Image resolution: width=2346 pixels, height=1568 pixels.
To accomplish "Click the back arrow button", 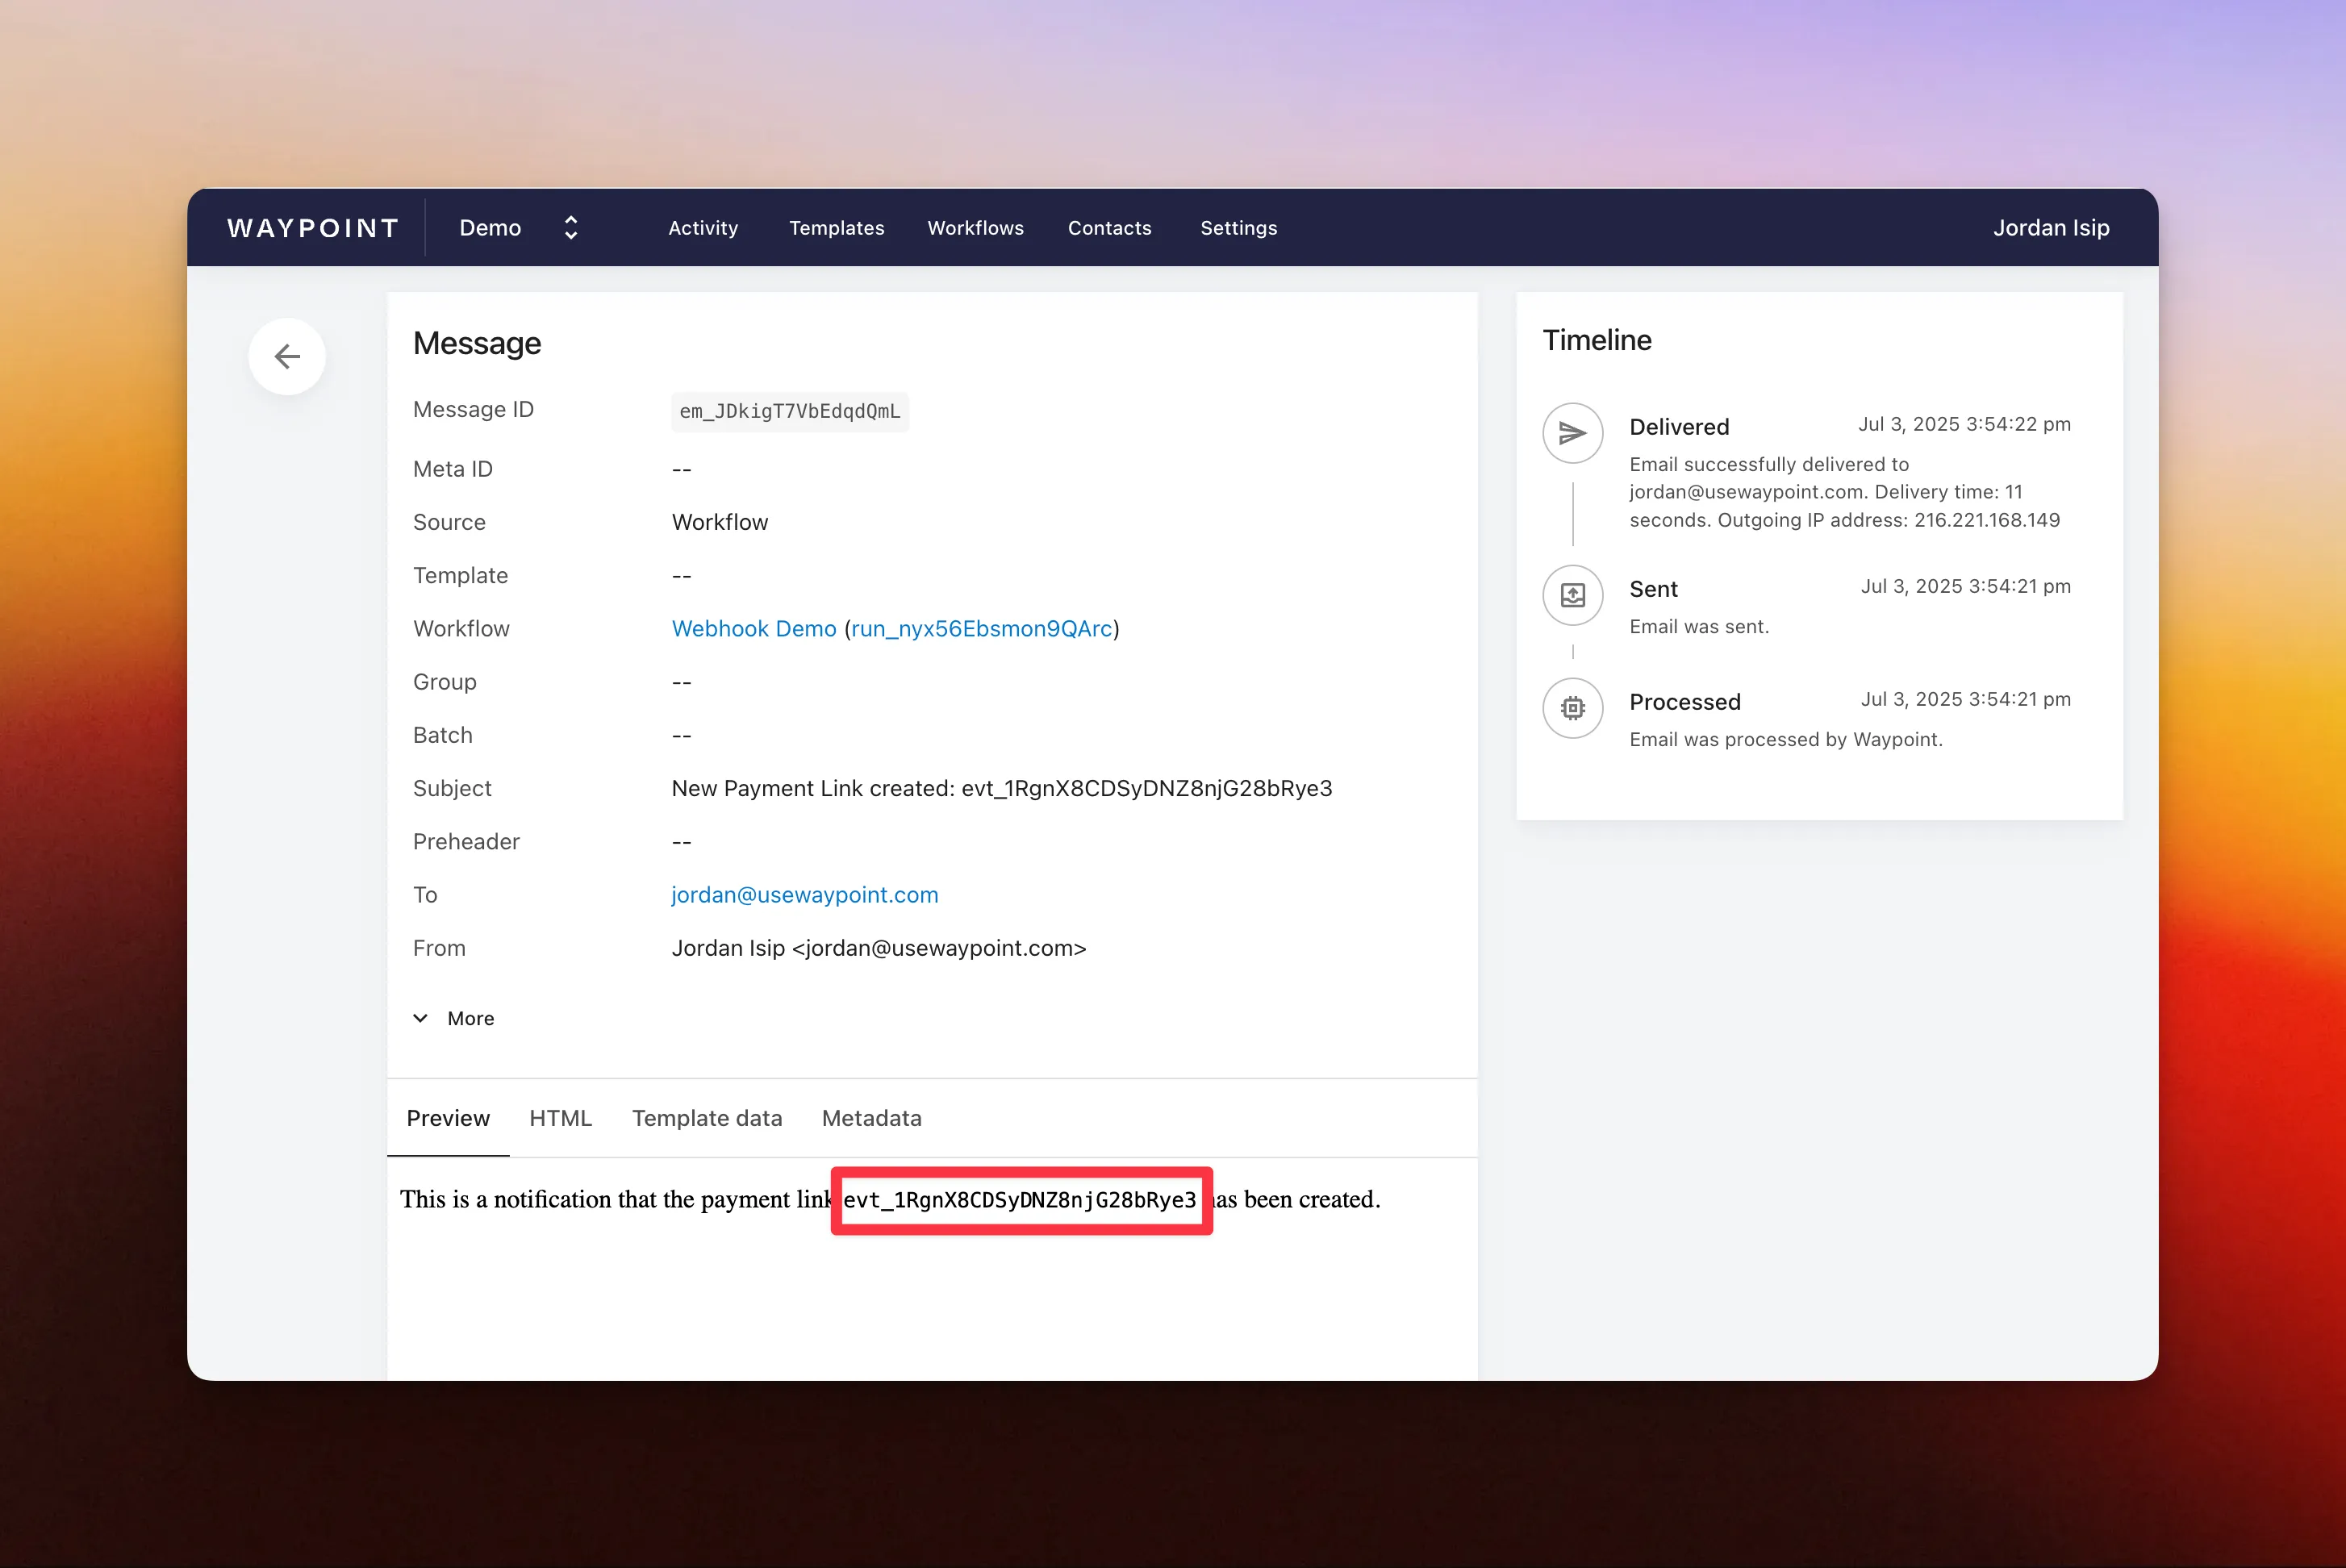I will click(287, 357).
